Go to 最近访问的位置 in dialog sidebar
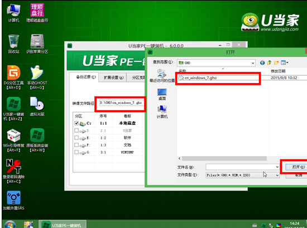Screen dimensions: 307x228 click(162, 76)
